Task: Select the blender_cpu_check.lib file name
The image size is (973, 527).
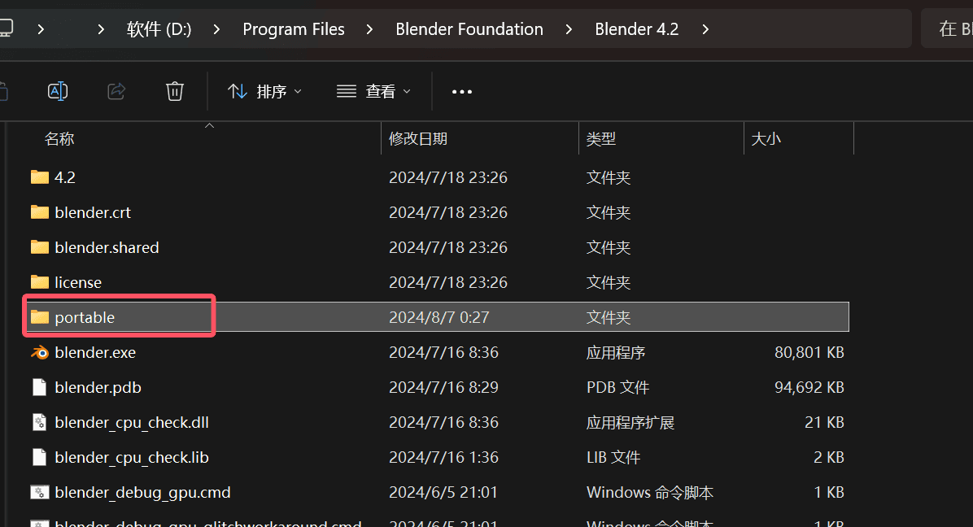Action: point(132,458)
